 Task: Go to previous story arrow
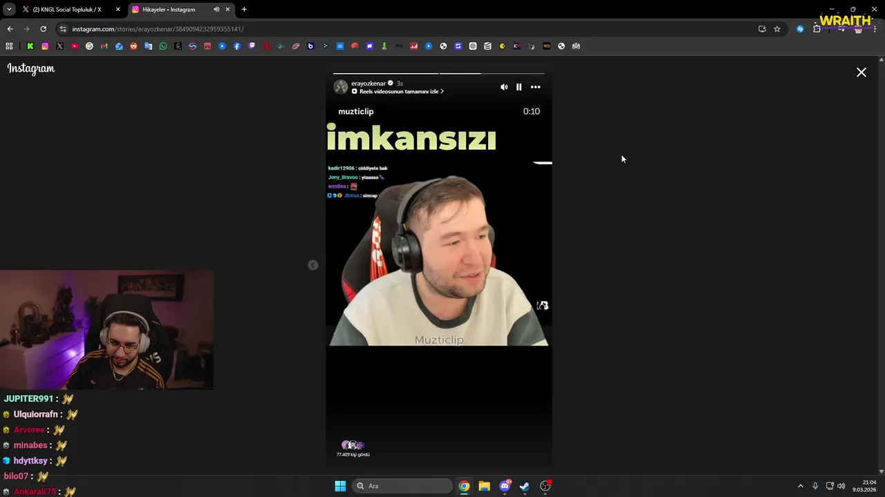pos(313,265)
